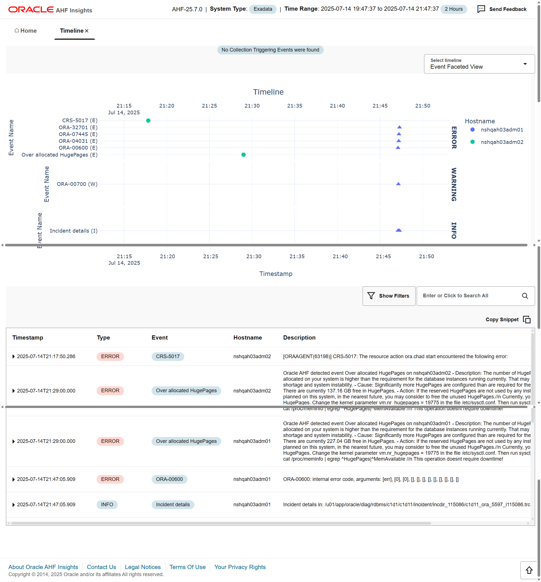Click the Description column header
The width and height of the screenshot is (541, 582).
299,338
